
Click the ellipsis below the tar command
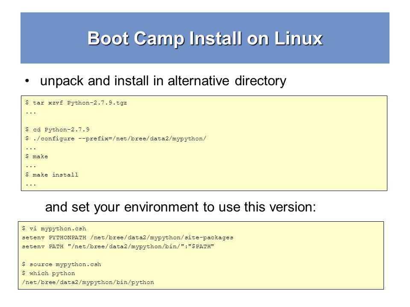tap(31, 113)
